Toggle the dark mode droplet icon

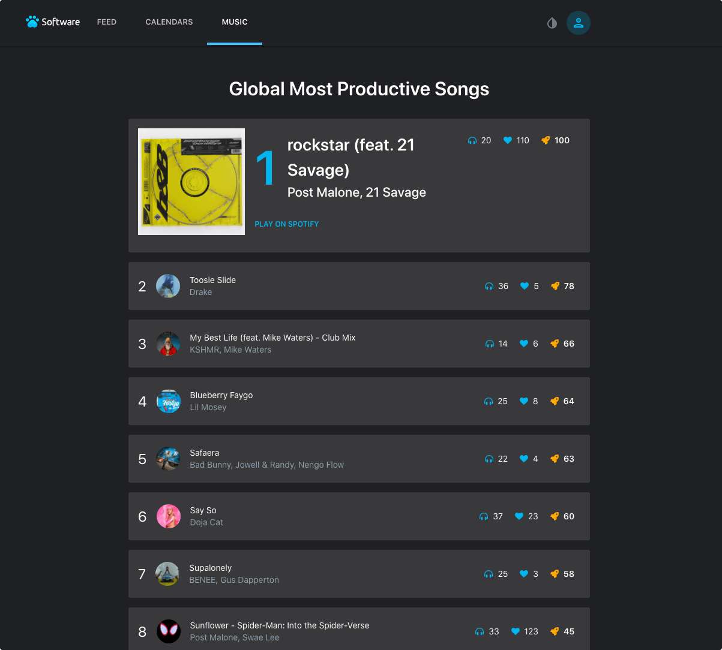coord(552,23)
